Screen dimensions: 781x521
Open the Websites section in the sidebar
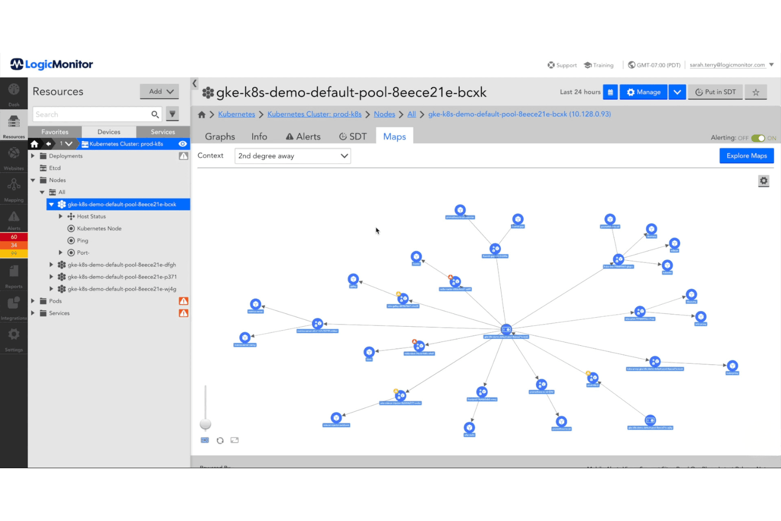[14, 157]
